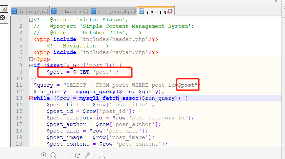Click the save icon on index.php tab
The height and width of the screenshot is (159, 285).
point(14,11)
